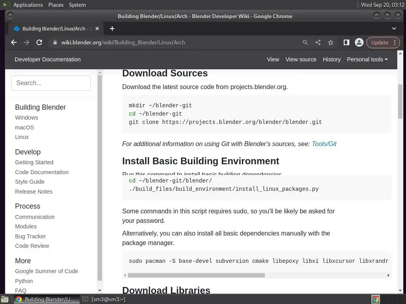Toggle Chrome side panel icon
Image resolution: width=406 pixels, height=304 pixels.
(346, 42)
